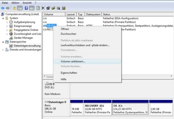The width and height of the screenshot is (174, 119).
Task: Select the Aufgabenplanung tree item
Action: point(24,22)
